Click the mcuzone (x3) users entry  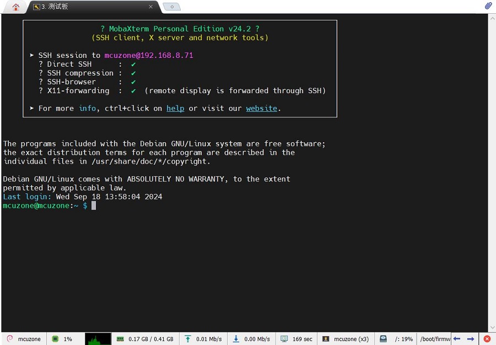[x=352, y=339]
